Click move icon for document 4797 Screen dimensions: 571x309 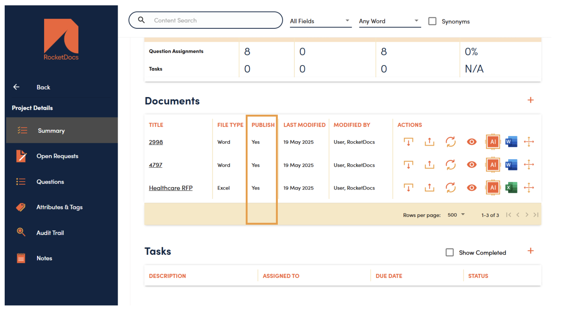[529, 165]
